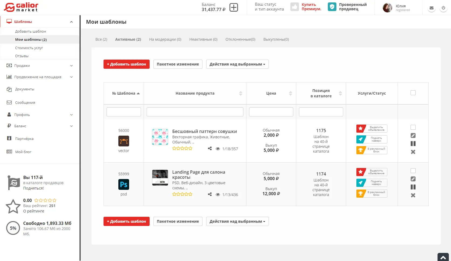This screenshot has height=261, width=451.
Task: Delete template 56000 with the X icon
Action: coord(413,152)
